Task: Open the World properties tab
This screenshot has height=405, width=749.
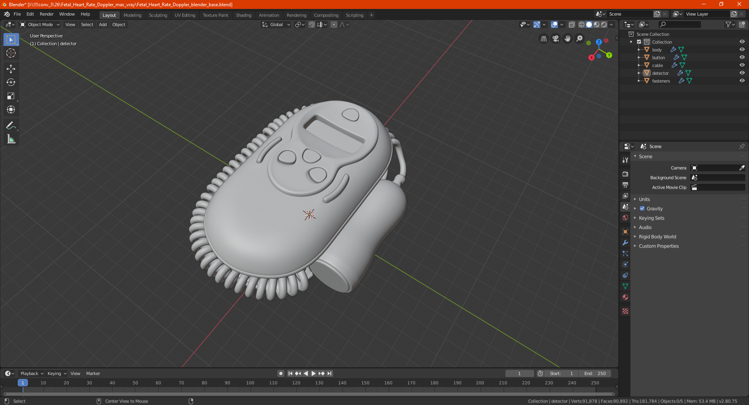Action: coord(625,218)
